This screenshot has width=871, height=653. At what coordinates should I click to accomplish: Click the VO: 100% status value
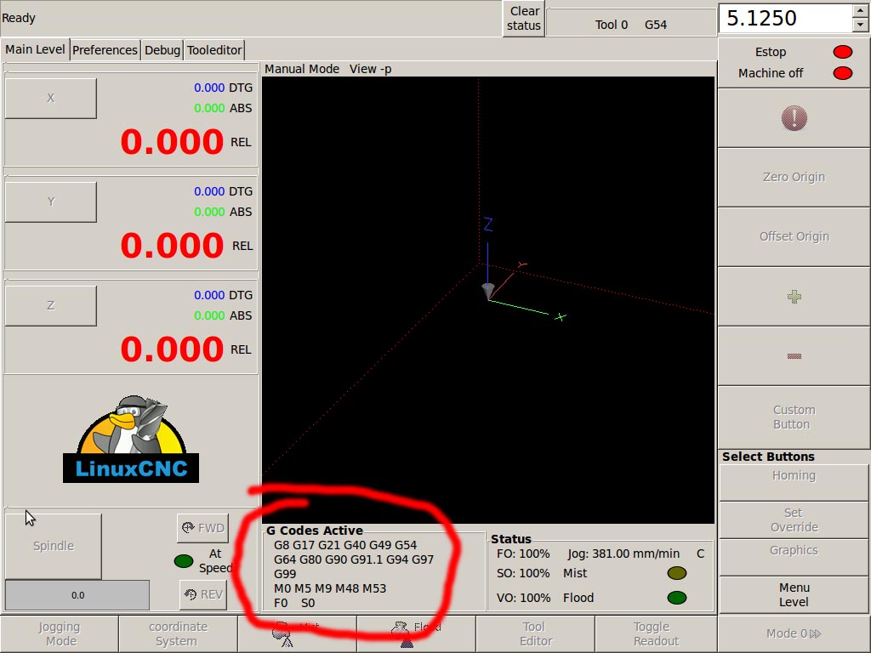coord(523,598)
